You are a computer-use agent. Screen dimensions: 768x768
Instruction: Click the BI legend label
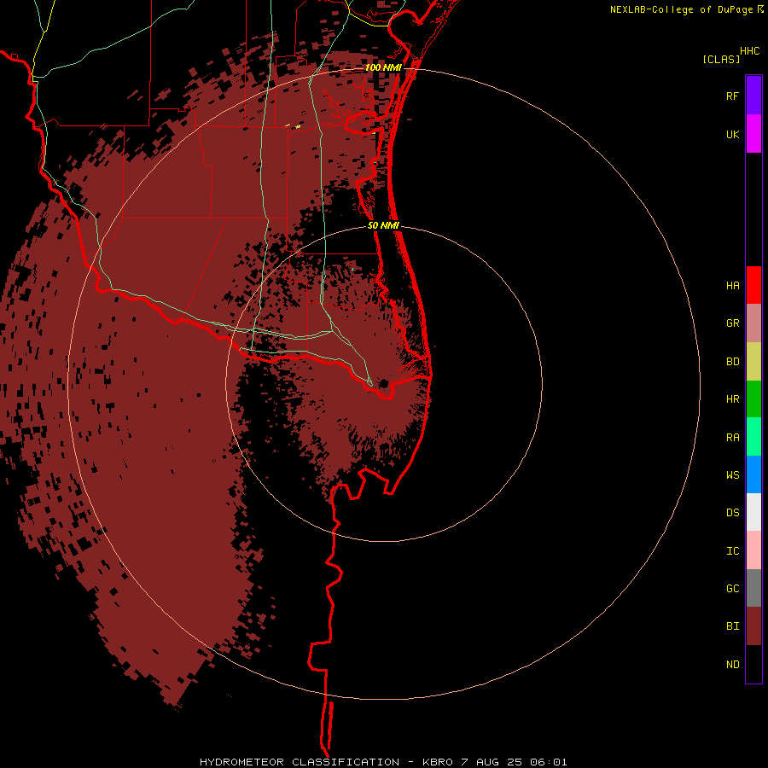click(732, 626)
